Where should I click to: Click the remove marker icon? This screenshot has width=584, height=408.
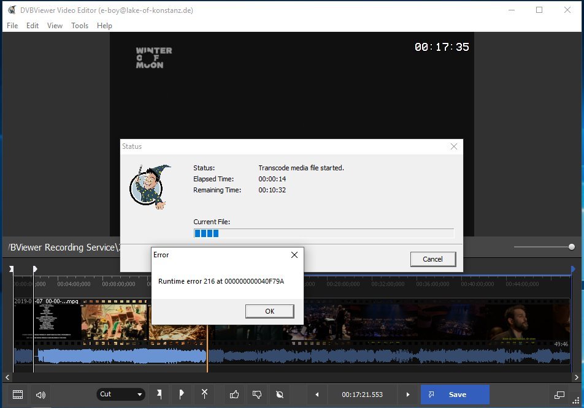coord(204,395)
